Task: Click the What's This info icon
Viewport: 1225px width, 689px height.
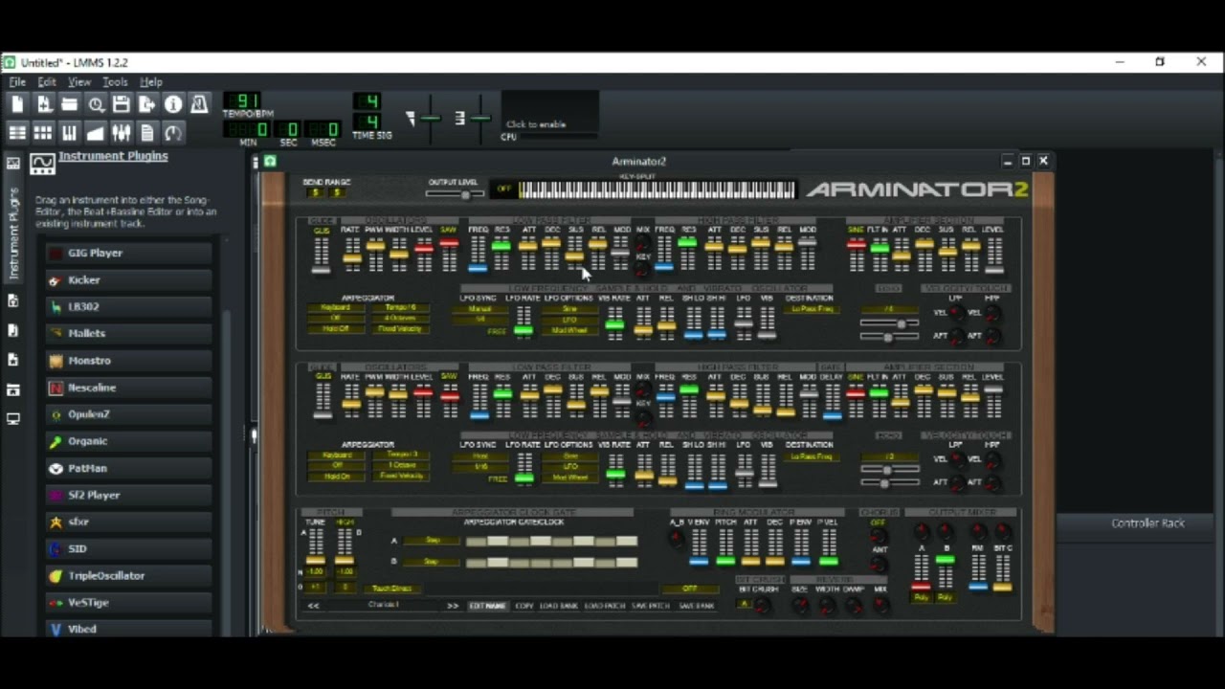Action: click(173, 104)
